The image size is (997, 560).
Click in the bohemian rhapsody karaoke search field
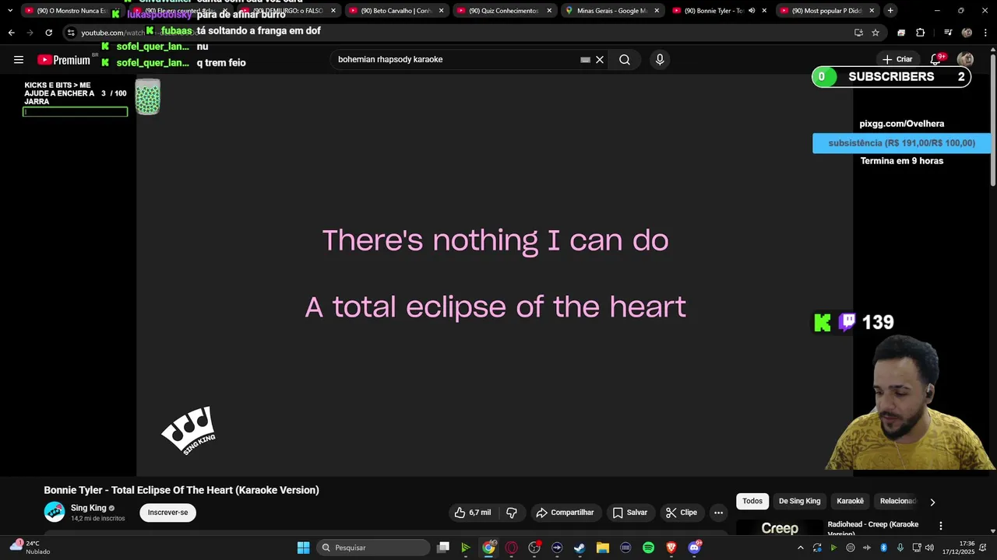[456, 60]
